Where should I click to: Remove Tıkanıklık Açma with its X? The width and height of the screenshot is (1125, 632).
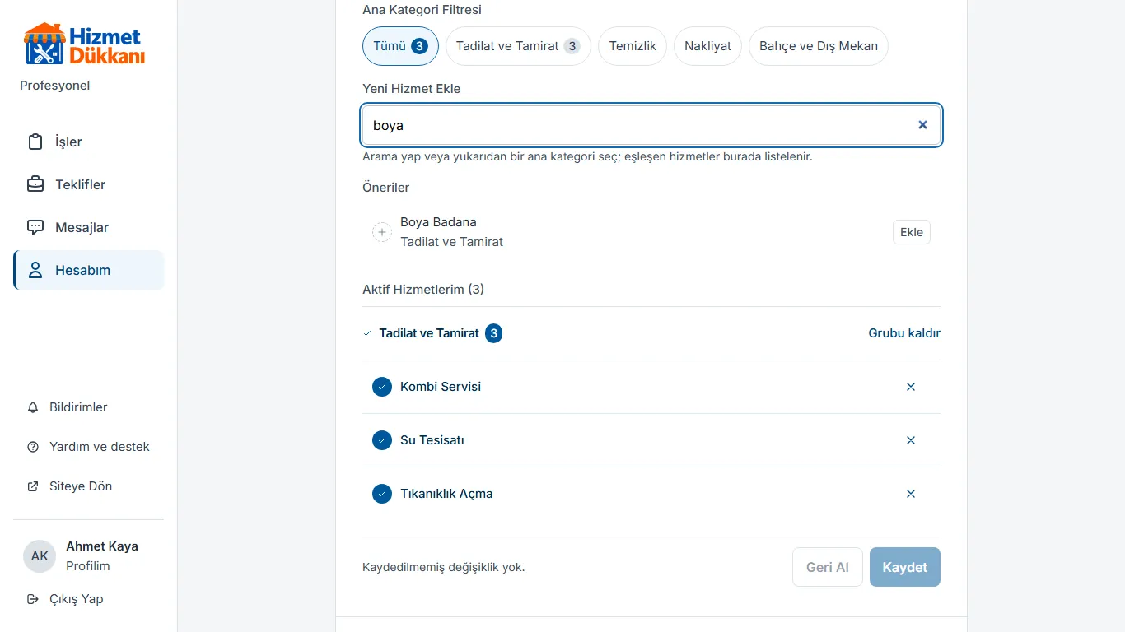911,494
